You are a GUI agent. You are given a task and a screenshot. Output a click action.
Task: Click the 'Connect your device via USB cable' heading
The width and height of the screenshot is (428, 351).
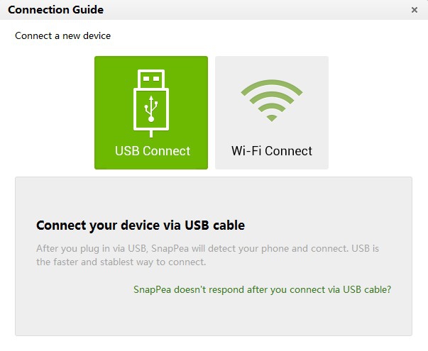(140, 225)
